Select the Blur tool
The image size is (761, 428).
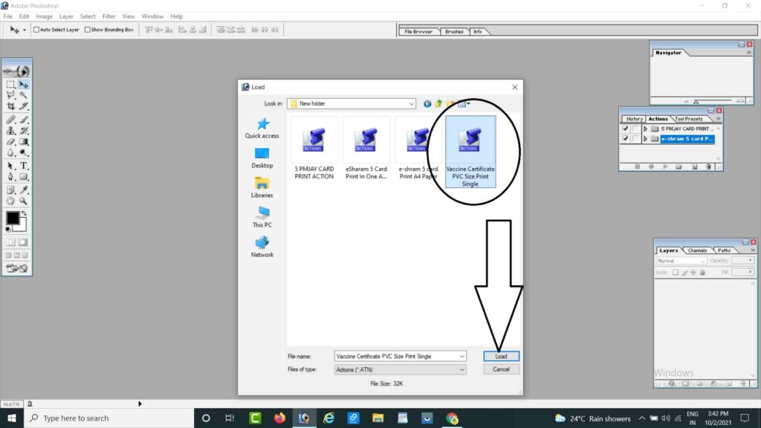click(10, 153)
